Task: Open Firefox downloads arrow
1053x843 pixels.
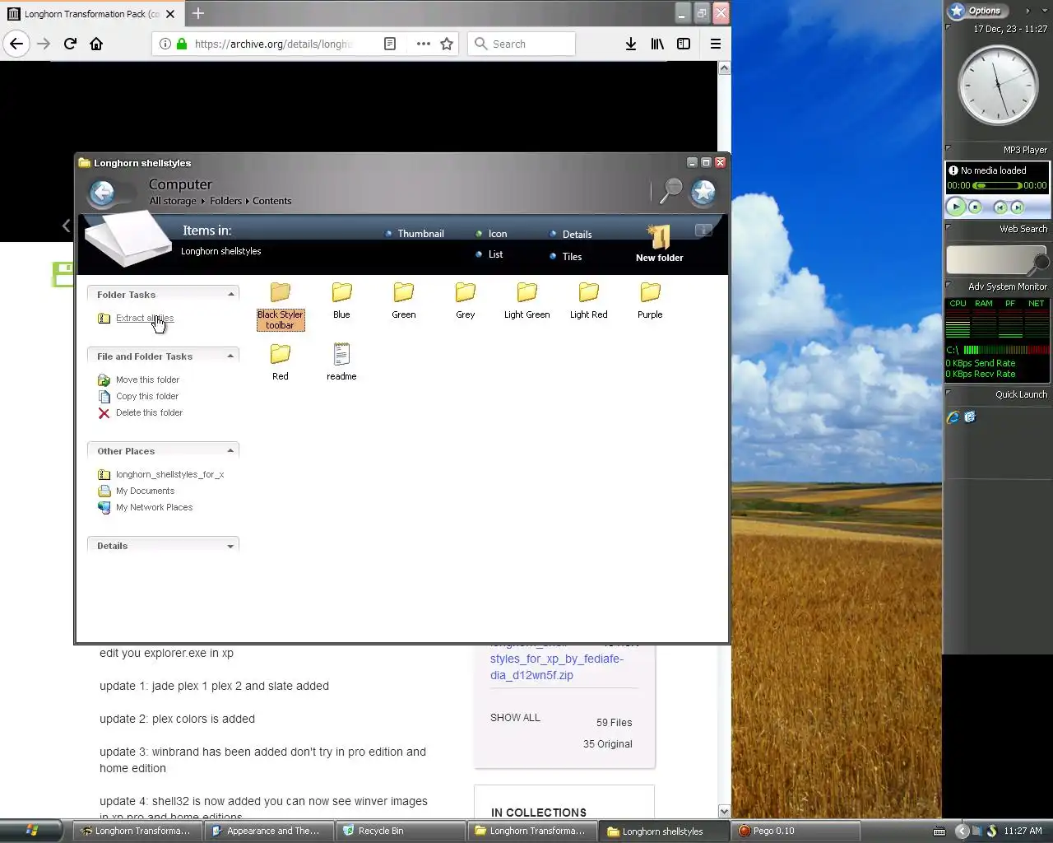Action: click(x=631, y=44)
